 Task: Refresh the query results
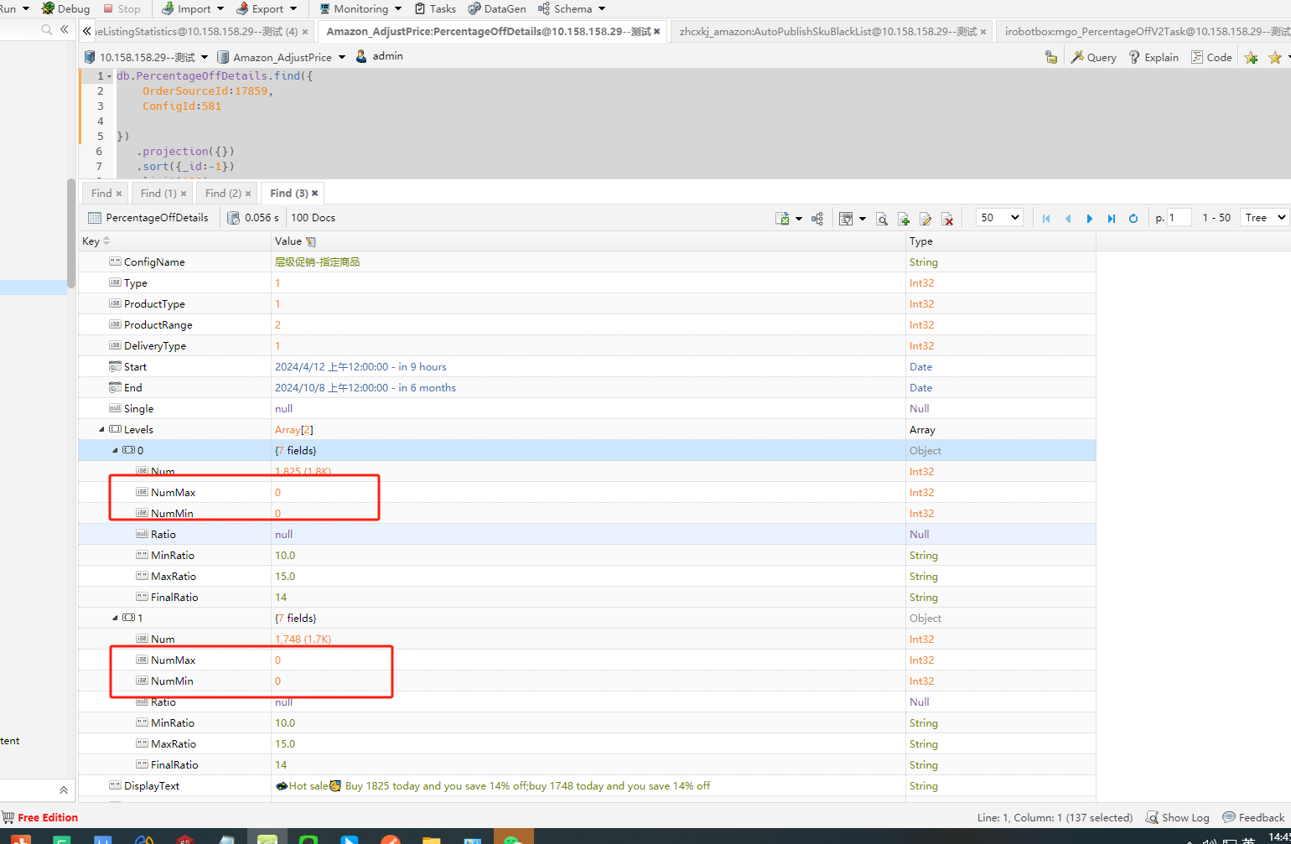tap(1133, 218)
